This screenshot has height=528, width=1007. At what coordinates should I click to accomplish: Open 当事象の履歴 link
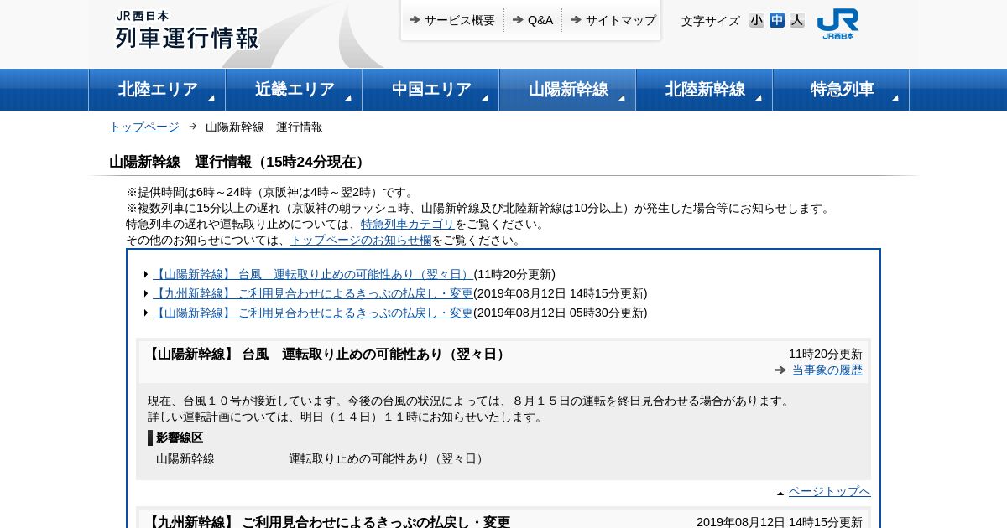click(x=827, y=370)
